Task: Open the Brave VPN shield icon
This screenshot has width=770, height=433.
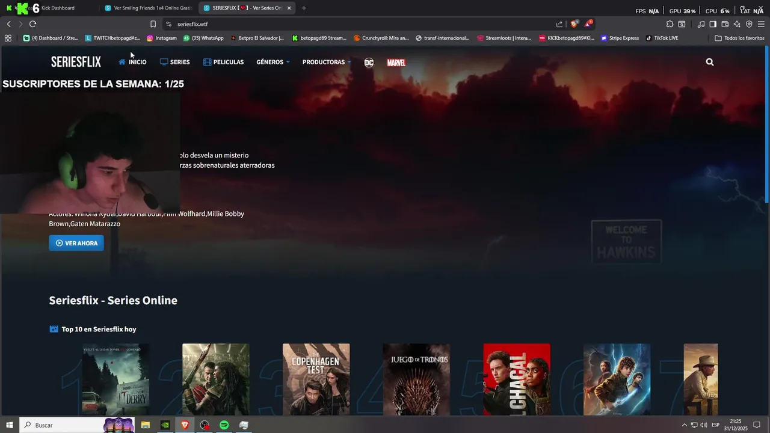Action: 749,24
